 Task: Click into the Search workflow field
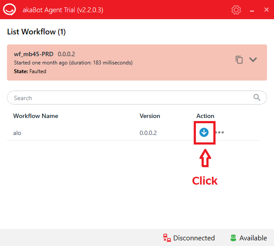pos(137,98)
